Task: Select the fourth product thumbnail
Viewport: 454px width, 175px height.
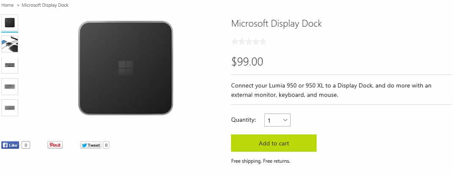Action: (10, 87)
